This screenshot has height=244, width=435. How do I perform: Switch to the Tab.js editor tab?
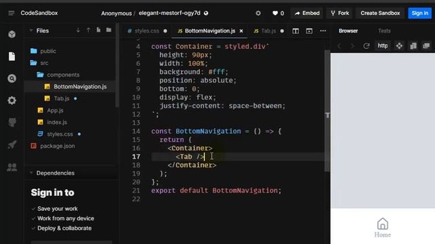268,31
